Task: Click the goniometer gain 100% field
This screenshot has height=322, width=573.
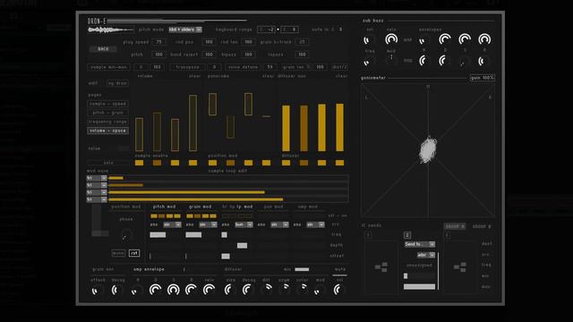Action: (483, 78)
